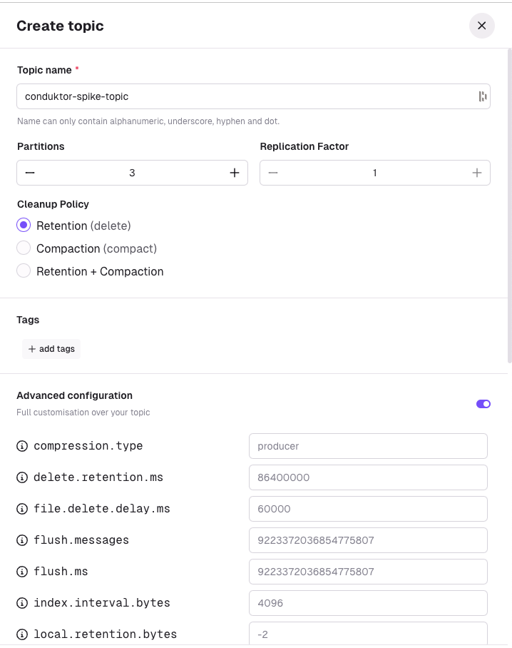Screen dimensions: 512x648
Task: Click info icon beside delete.retention.ms
Action: point(22,477)
